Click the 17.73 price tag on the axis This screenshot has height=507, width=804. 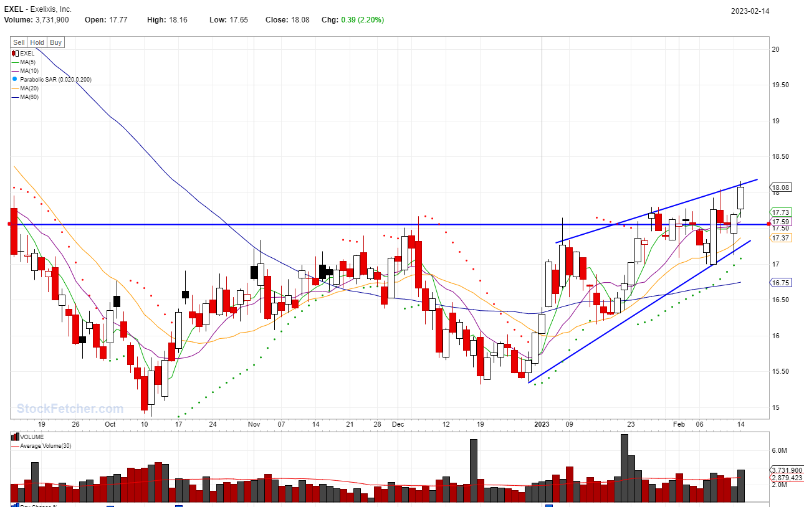pyautogui.click(x=781, y=212)
